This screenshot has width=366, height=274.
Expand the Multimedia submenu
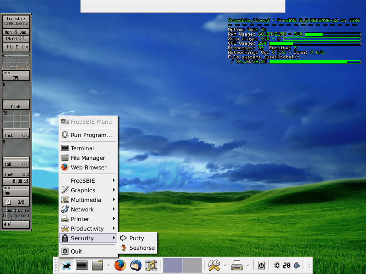coord(88,200)
